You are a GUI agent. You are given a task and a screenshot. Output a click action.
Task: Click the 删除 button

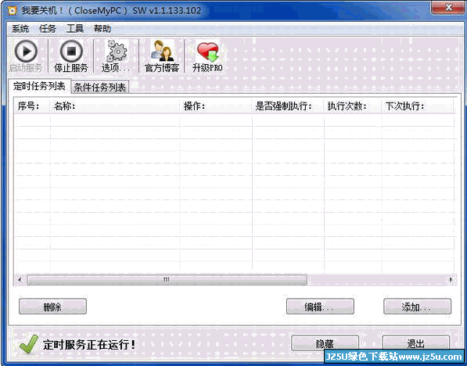click(x=52, y=307)
